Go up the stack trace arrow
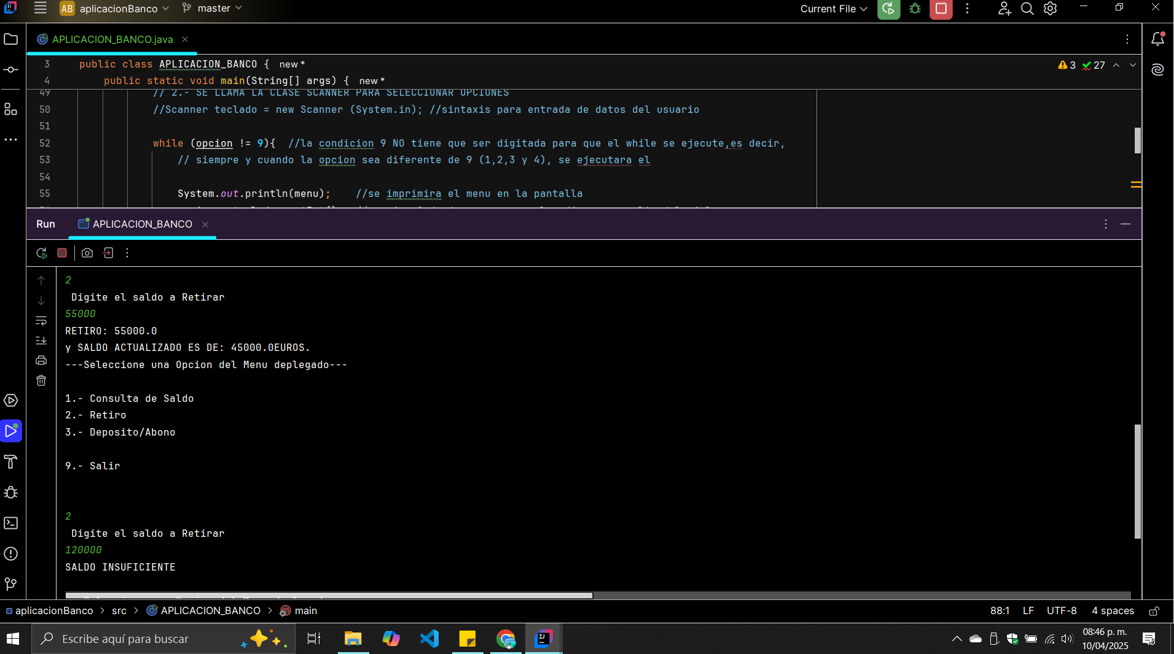 tap(41, 280)
